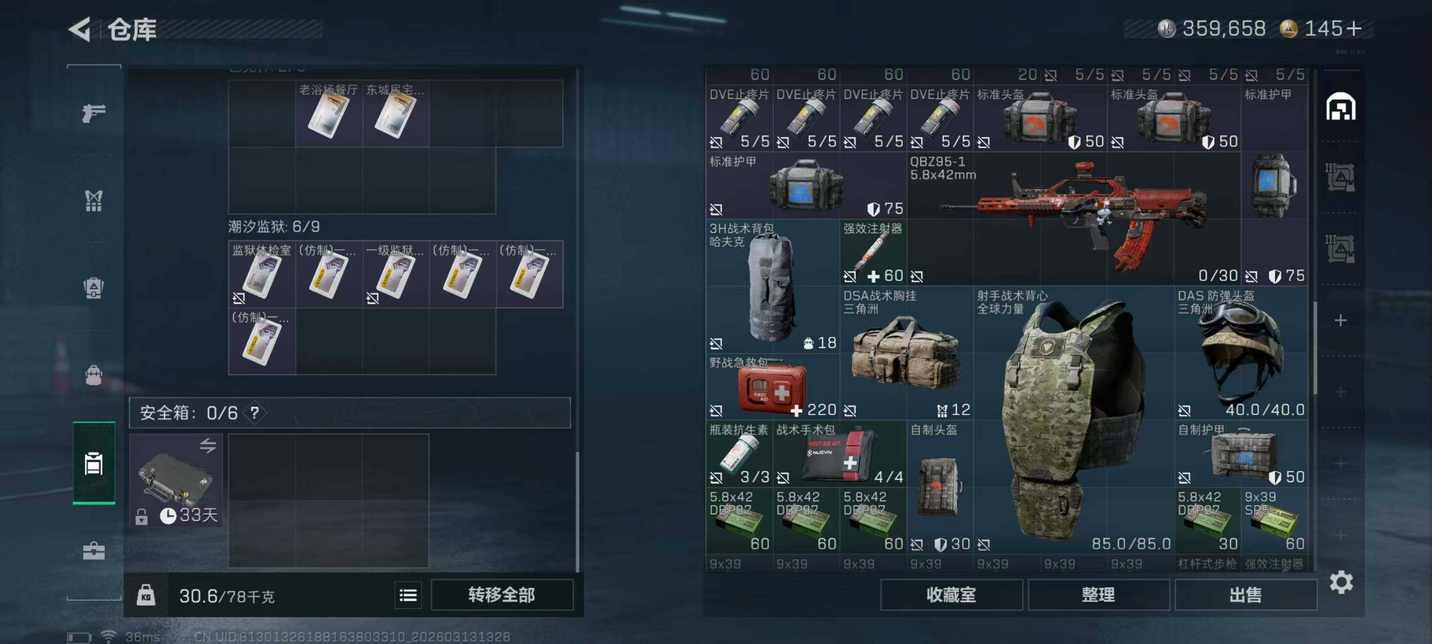Open the weapons category pistol icon

[94, 113]
